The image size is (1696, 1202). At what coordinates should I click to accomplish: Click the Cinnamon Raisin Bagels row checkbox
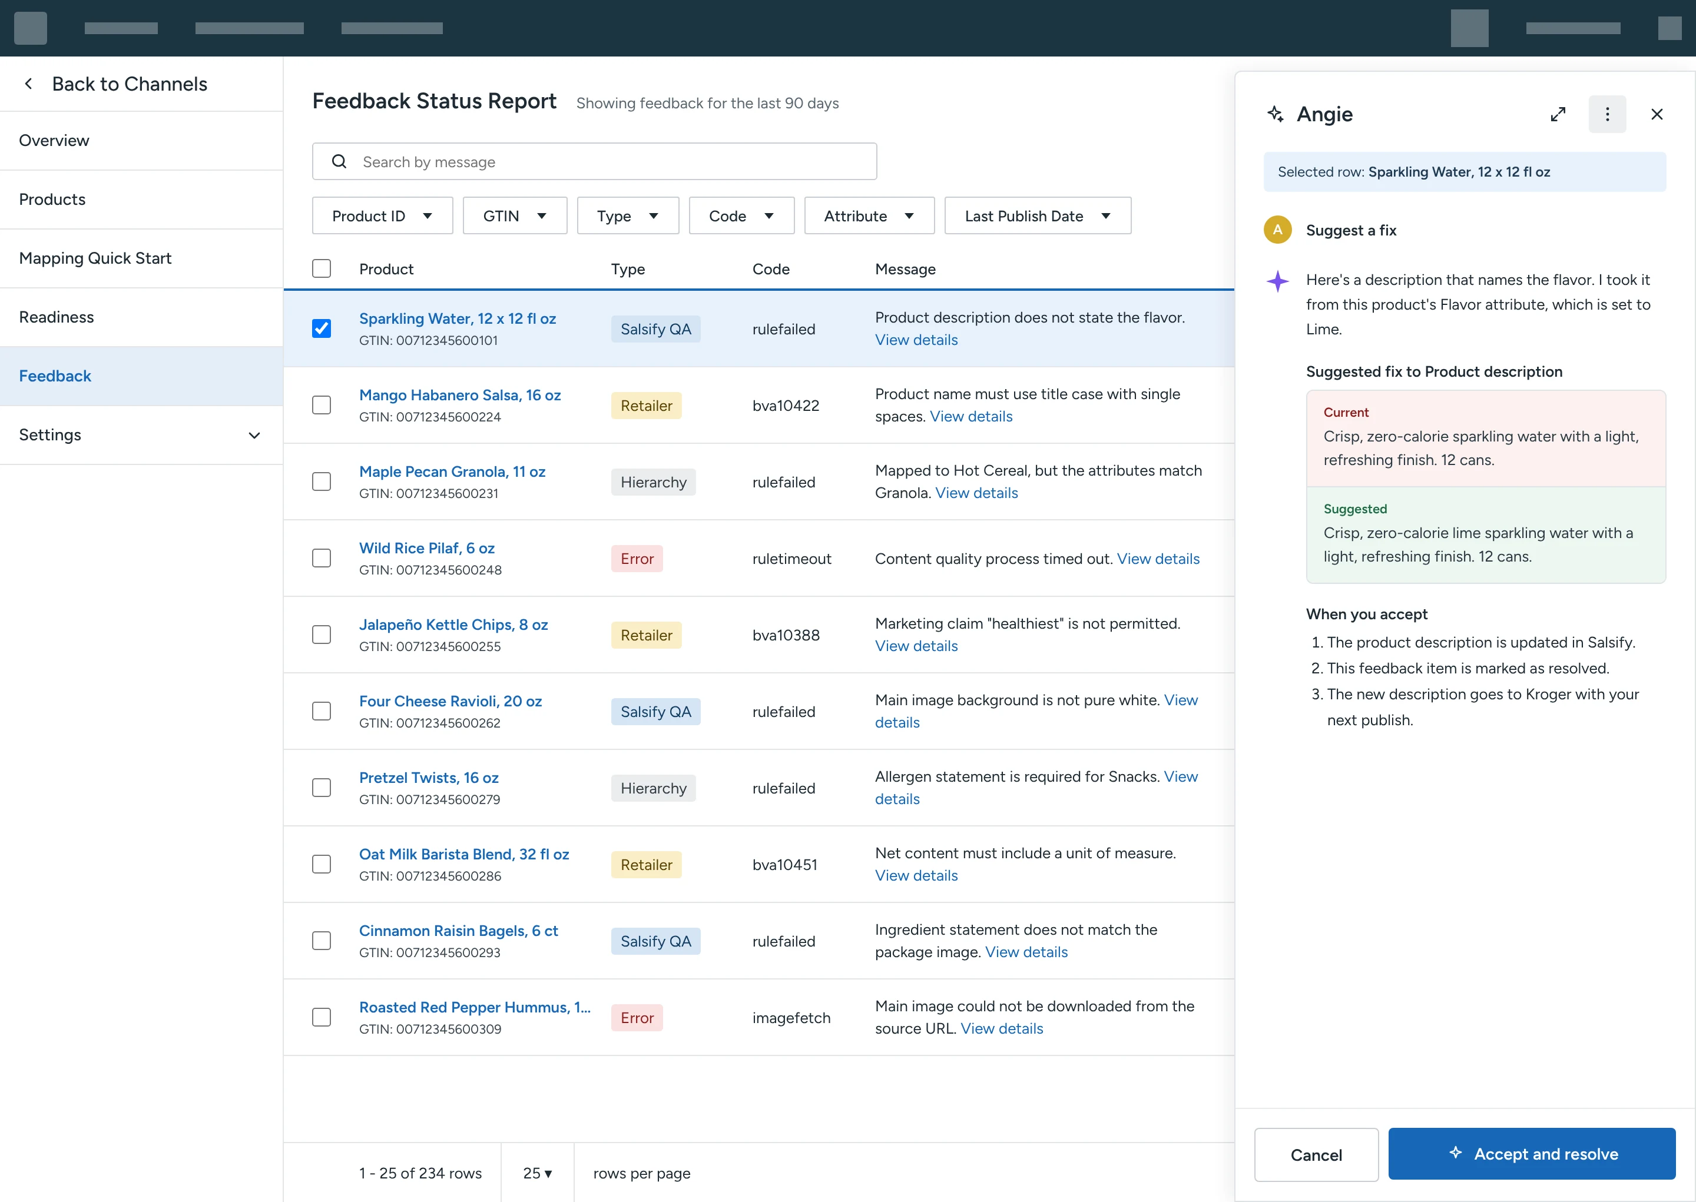[322, 941]
